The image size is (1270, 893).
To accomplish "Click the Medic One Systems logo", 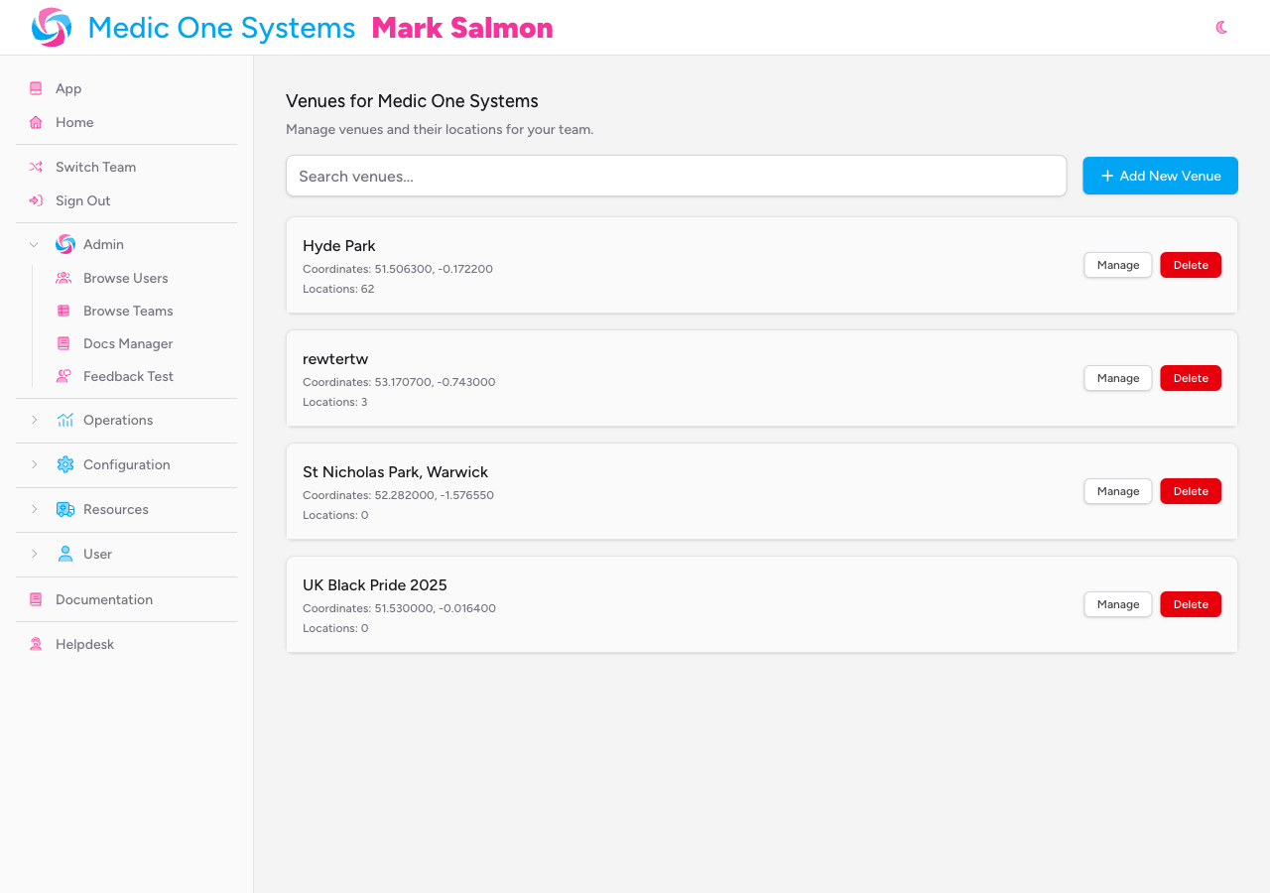I will coord(49,27).
